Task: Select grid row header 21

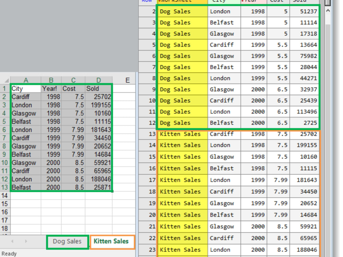Action: pyautogui.click(x=147, y=227)
